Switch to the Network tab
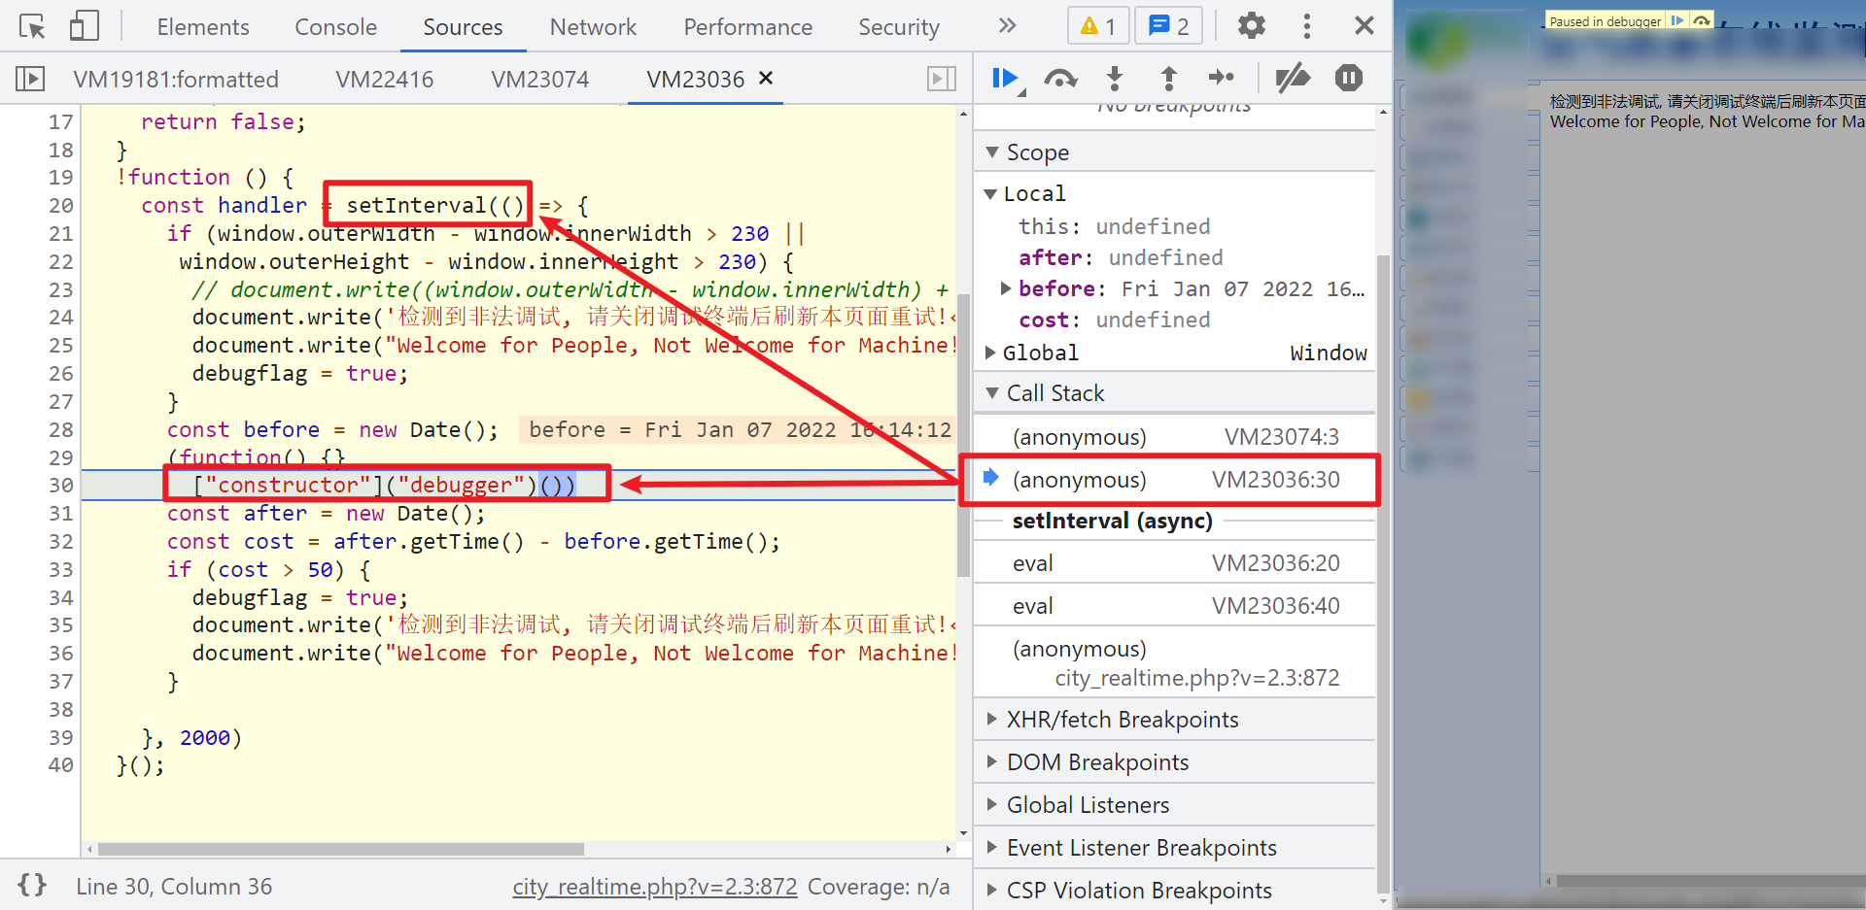Viewport: 1866px width, 910px height. (593, 27)
